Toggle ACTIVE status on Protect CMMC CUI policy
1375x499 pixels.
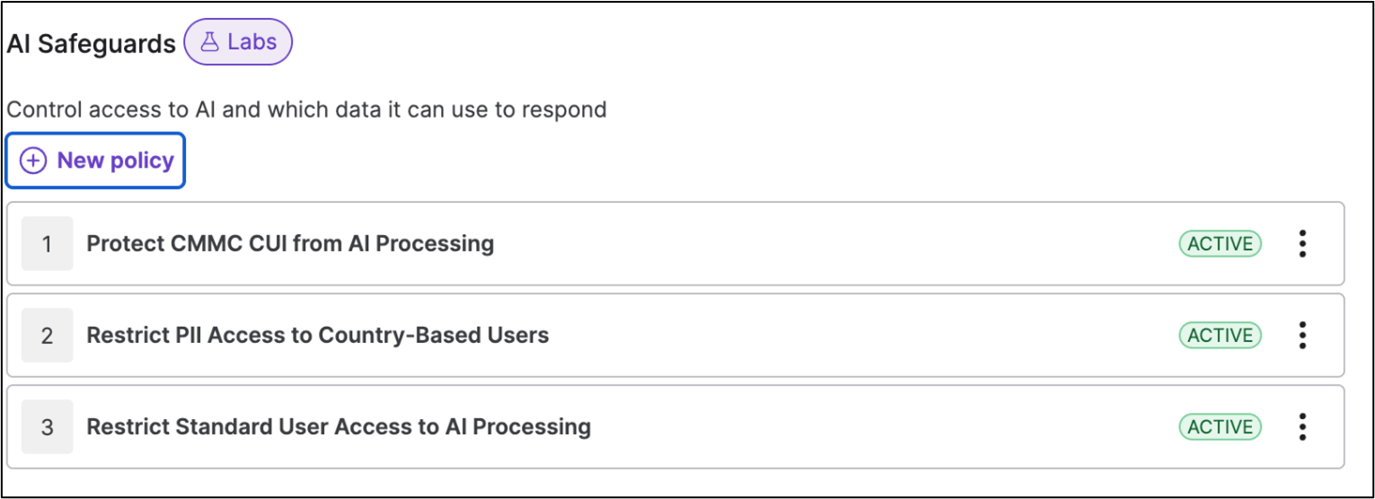(1220, 243)
